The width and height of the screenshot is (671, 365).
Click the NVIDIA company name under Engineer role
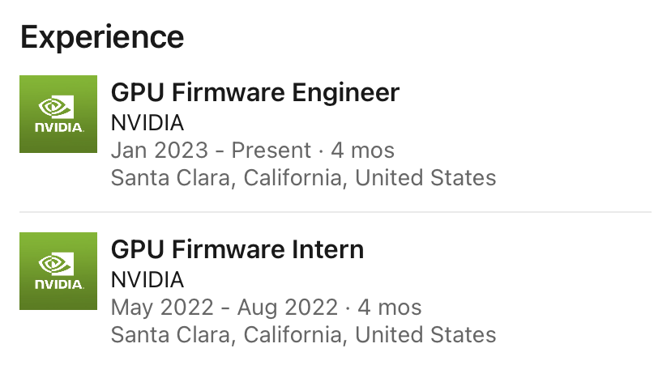[x=147, y=123]
